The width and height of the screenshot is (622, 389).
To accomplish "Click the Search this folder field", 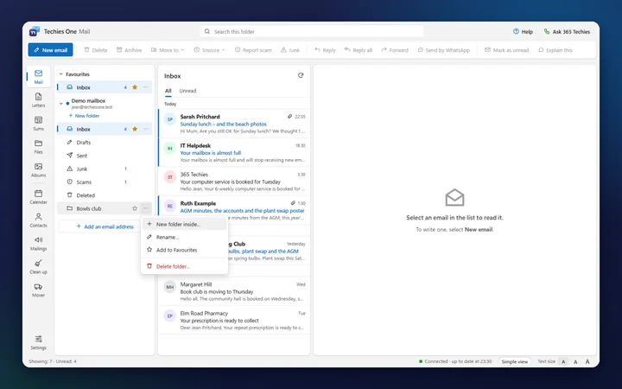I will coord(312,32).
